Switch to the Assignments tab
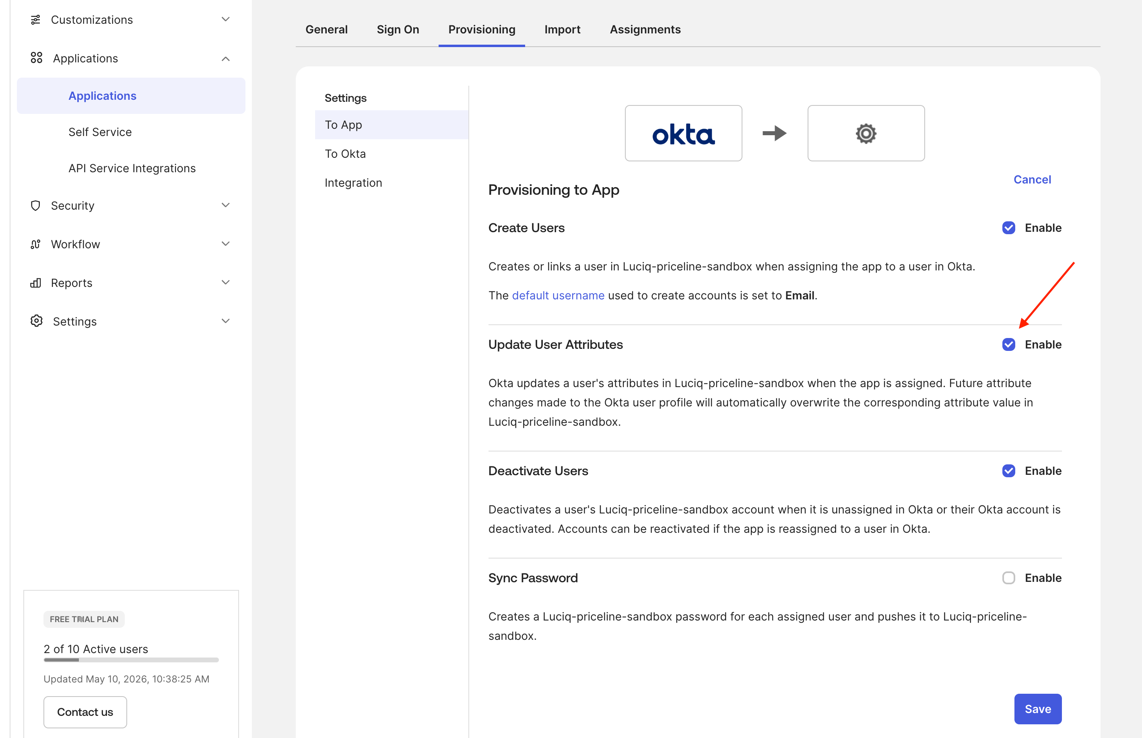 (645, 30)
